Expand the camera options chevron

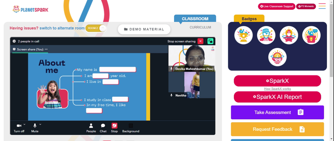24,124
